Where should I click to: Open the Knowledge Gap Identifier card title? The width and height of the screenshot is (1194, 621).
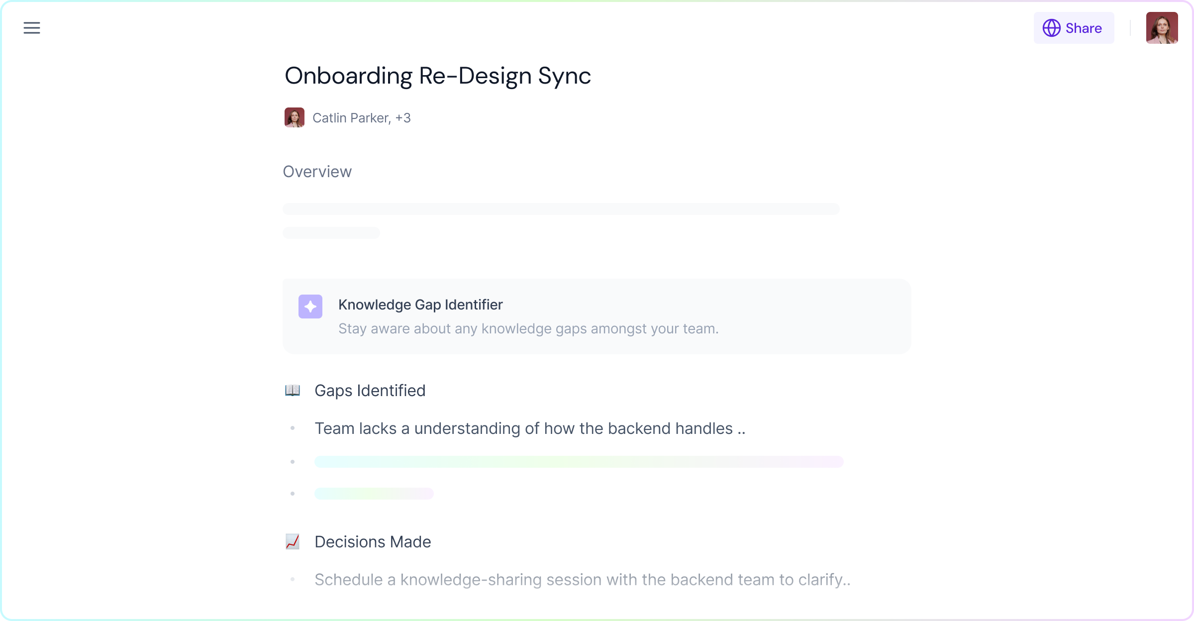click(x=420, y=305)
